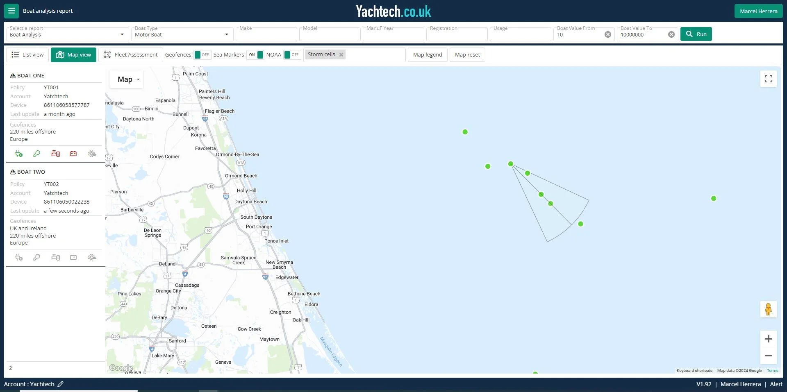Open the hamburger main menu
The height and width of the screenshot is (392, 787).
(11, 11)
